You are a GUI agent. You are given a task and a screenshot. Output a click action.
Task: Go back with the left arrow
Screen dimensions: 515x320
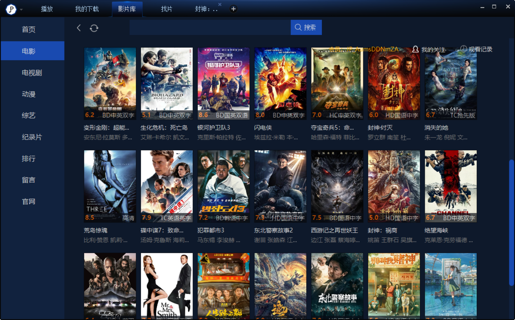pyautogui.click(x=79, y=28)
